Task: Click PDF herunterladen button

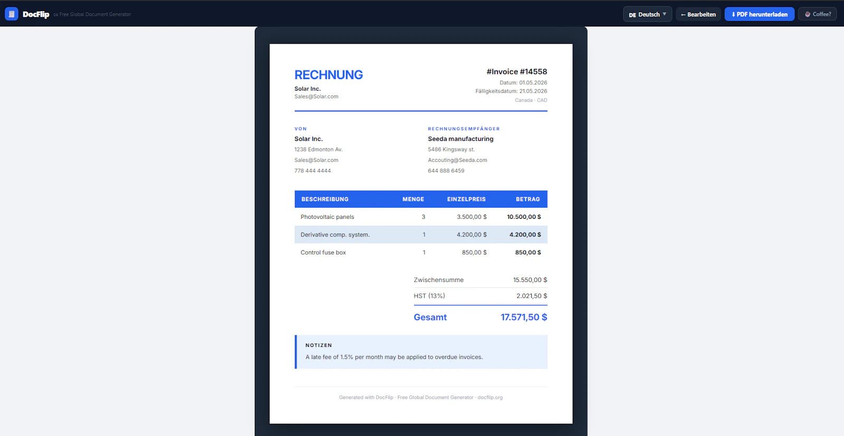Action: pos(760,14)
